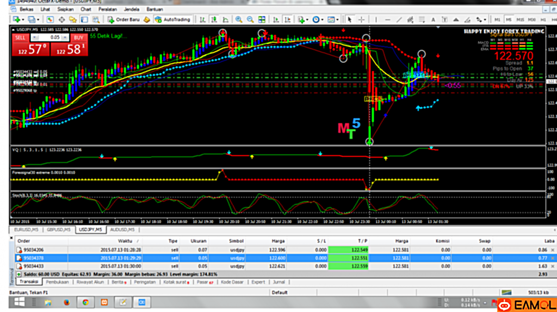Screen dimensions: 557x312
Task: Select the crosshair tool
Action: [x=361, y=20]
